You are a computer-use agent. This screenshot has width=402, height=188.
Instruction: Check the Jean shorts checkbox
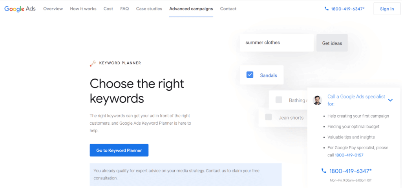coord(269,117)
